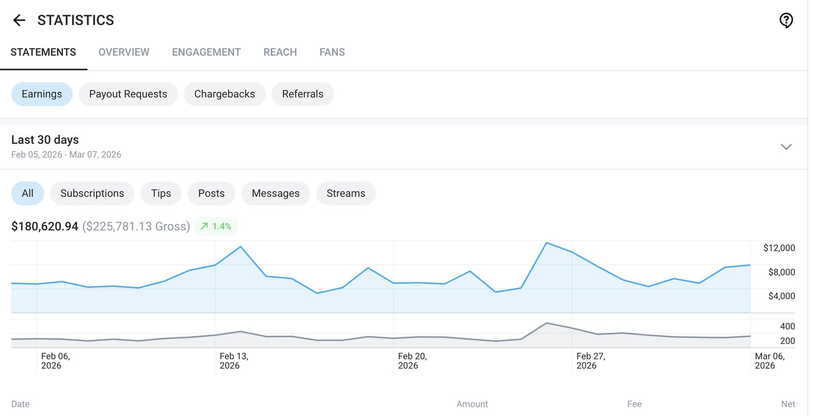Click the Fee column header

point(634,404)
